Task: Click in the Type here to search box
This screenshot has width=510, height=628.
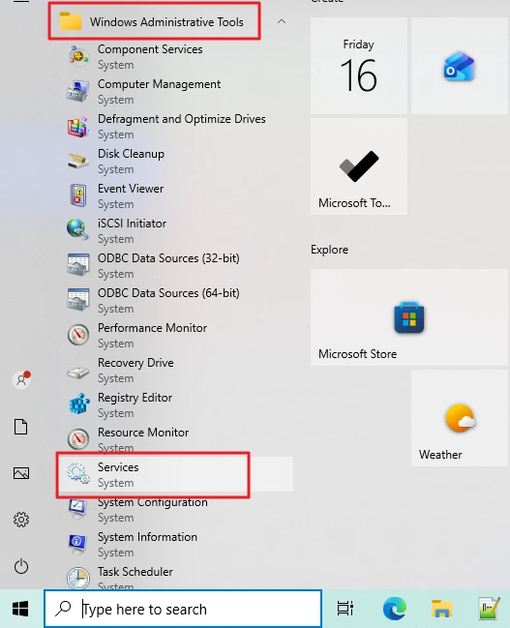Action: (183, 609)
